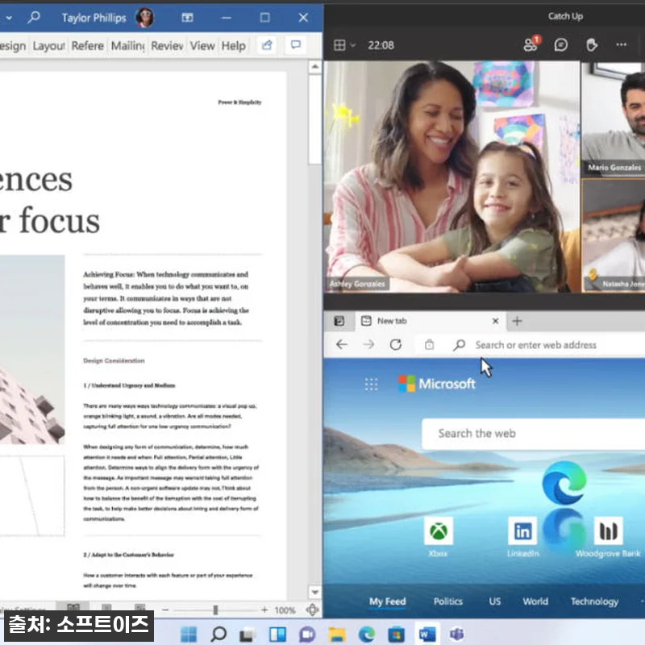Click the scroll down arrow in Word
645x645 pixels.
pyautogui.click(x=314, y=592)
